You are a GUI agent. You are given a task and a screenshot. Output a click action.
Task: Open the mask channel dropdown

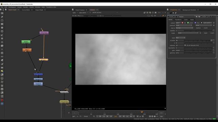(188, 33)
